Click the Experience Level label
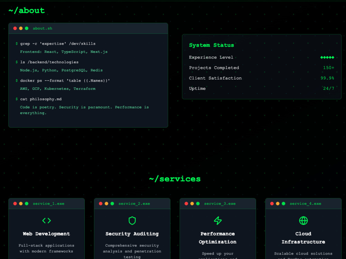The image size is (346, 259). pos(211,57)
